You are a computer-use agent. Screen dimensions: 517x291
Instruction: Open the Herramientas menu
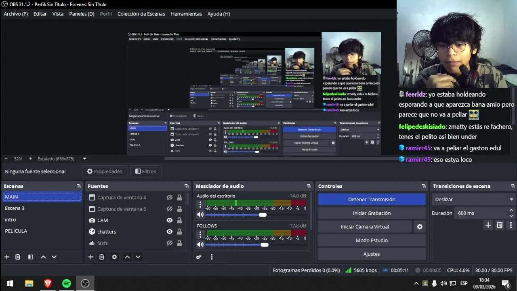[x=186, y=14]
